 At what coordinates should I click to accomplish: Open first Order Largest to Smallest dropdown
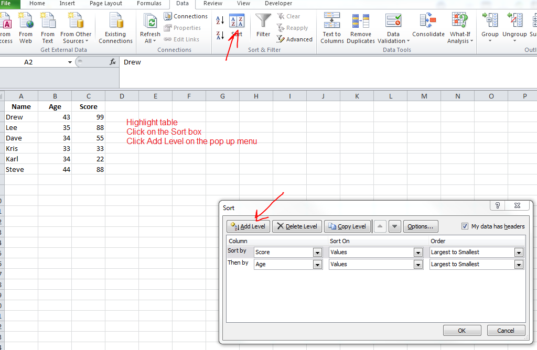coord(519,253)
